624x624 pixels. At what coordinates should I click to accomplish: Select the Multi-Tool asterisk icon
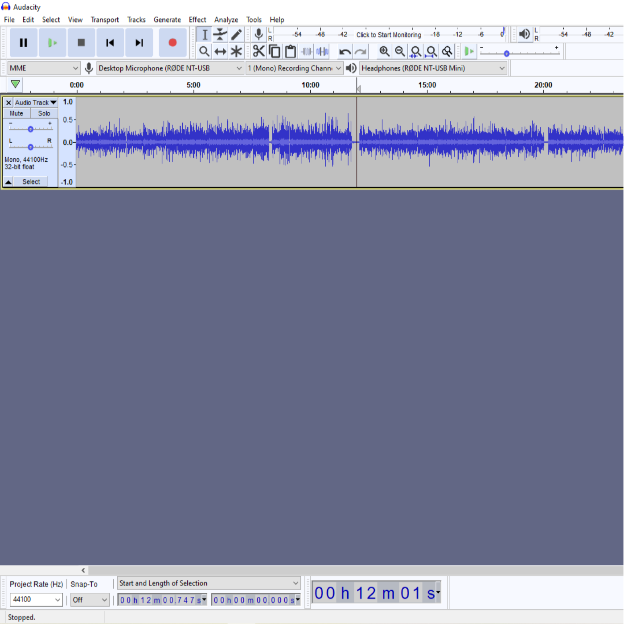point(236,52)
